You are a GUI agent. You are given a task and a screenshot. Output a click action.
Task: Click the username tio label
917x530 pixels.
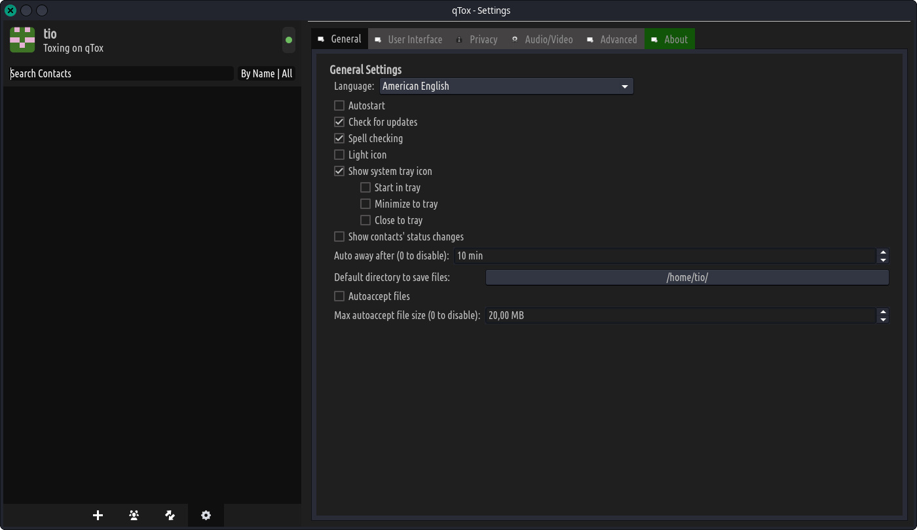click(x=50, y=34)
